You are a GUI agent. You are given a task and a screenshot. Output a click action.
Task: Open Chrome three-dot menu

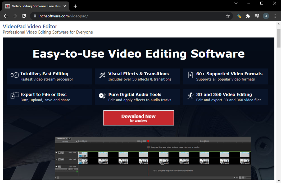275,16
